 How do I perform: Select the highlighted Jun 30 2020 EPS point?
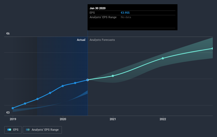(87, 80)
